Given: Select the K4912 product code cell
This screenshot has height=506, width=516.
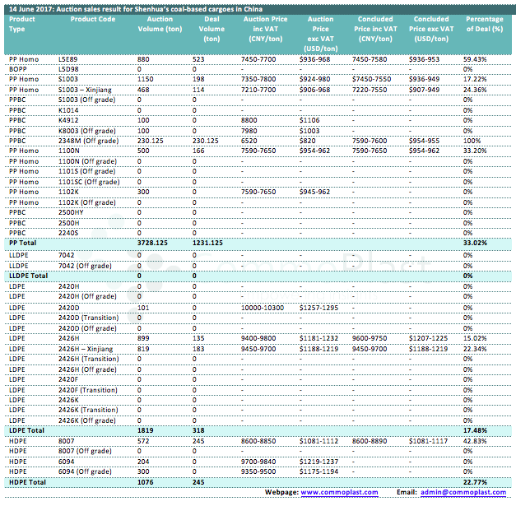Looking at the screenshot, I should point(68,121).
